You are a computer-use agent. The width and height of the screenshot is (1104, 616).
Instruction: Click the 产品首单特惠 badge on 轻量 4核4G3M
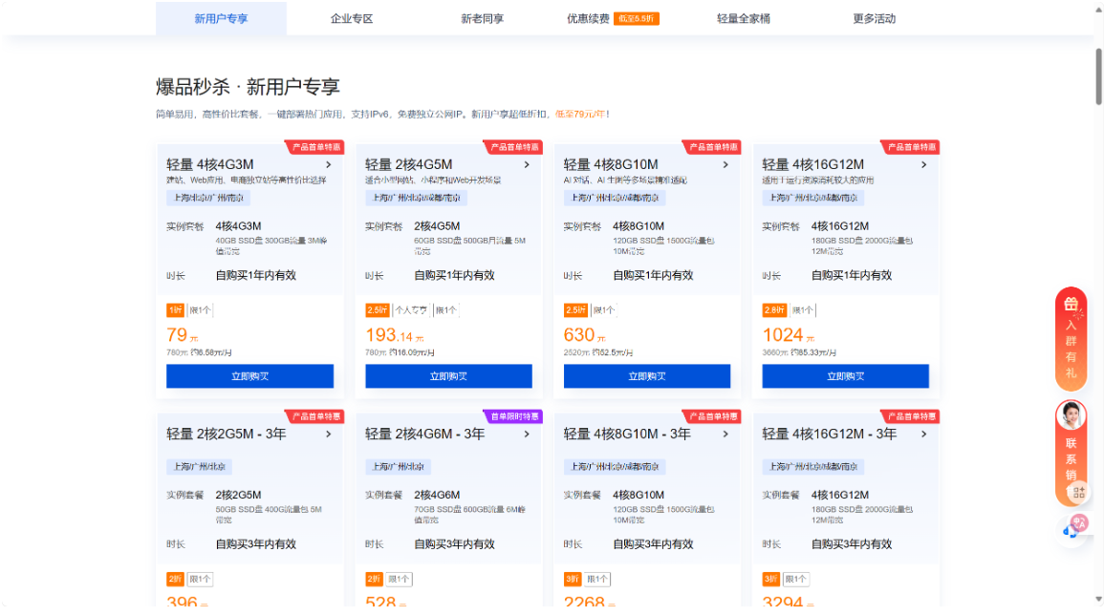[316, 147]
